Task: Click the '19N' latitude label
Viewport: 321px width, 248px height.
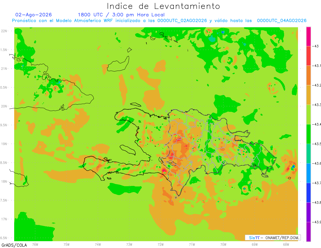Action: tap(4, 144)
